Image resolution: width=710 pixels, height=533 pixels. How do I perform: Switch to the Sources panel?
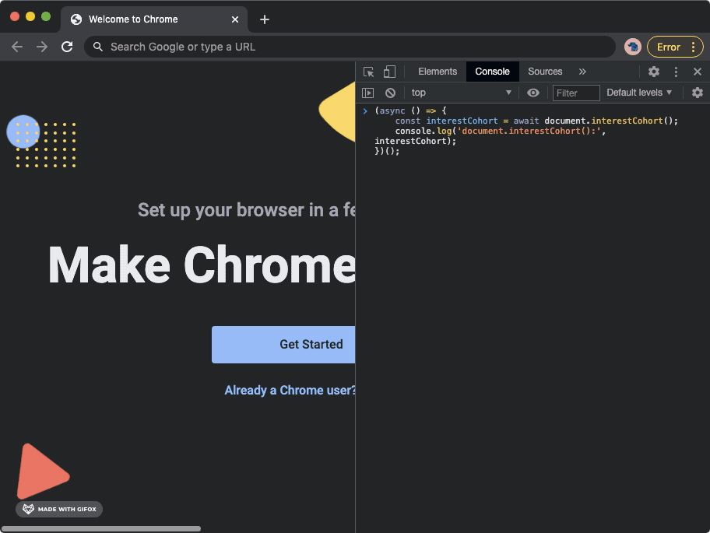coord(545,72)
